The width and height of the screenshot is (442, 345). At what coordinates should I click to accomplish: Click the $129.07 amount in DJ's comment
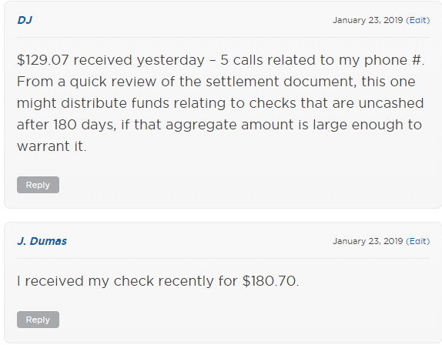click(42, 60)
